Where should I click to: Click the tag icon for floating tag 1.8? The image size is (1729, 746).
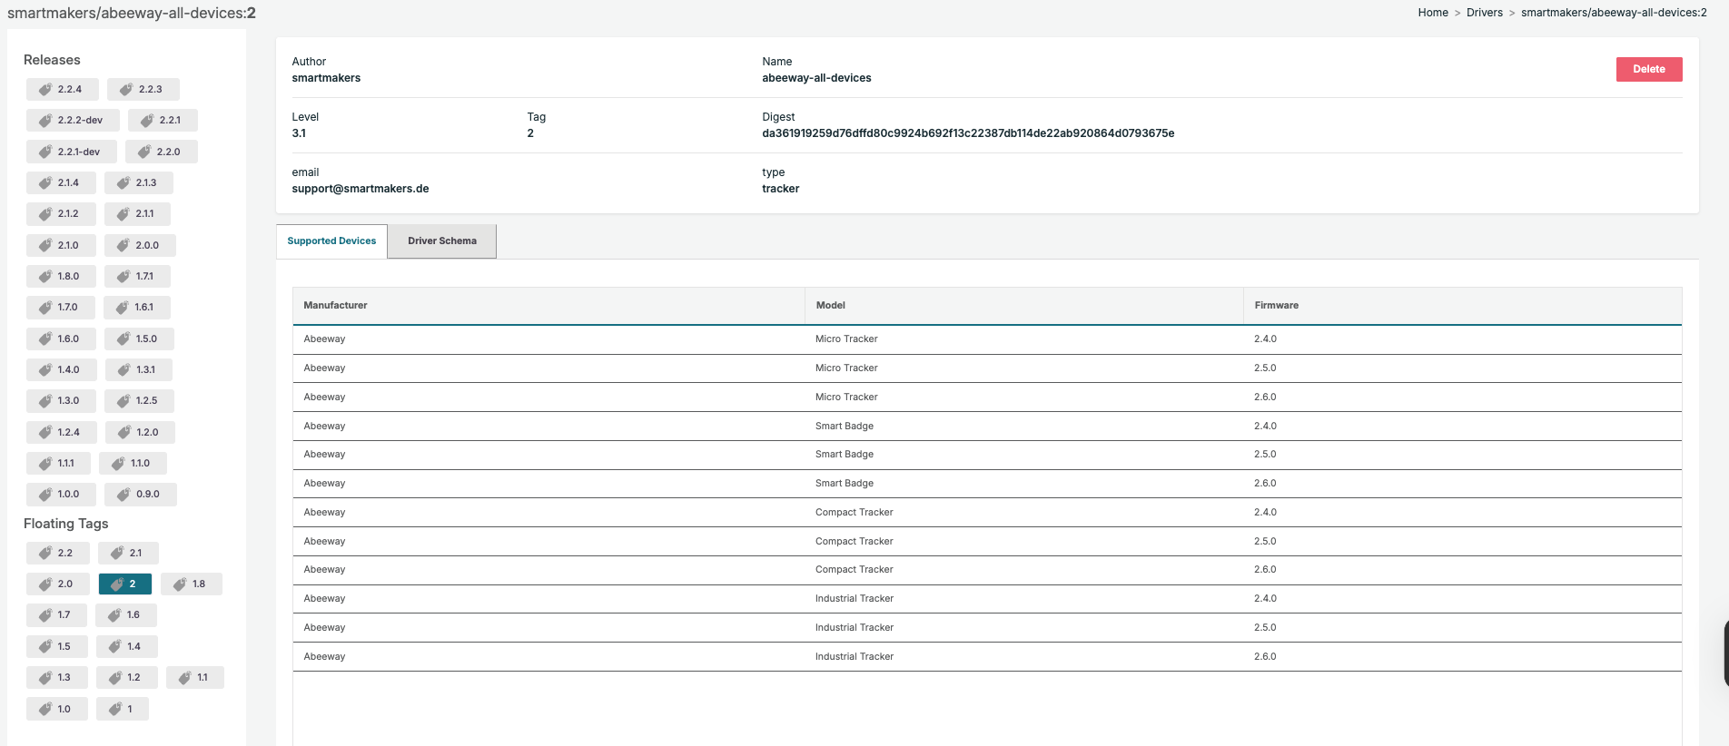point(180,584)
